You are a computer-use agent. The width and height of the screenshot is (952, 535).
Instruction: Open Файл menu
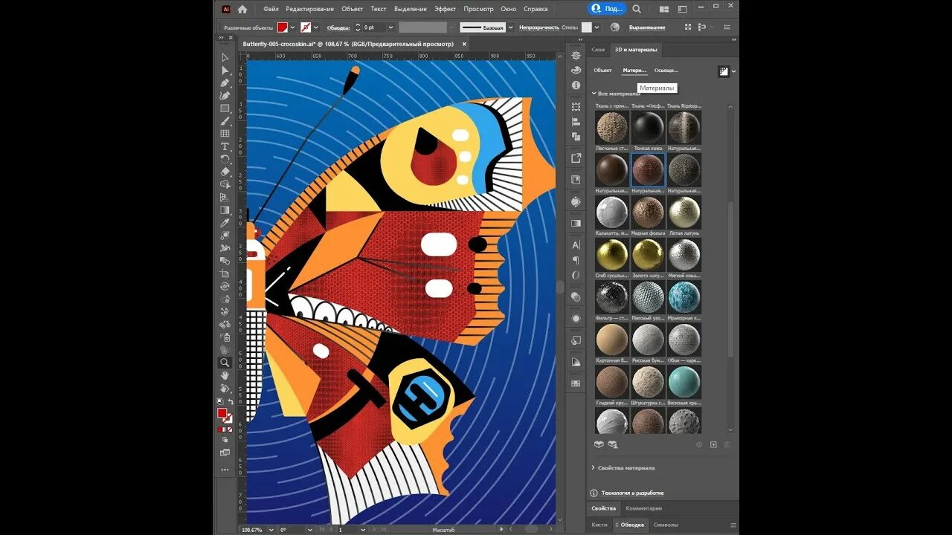pyautogui.click(x=271, y=9)
